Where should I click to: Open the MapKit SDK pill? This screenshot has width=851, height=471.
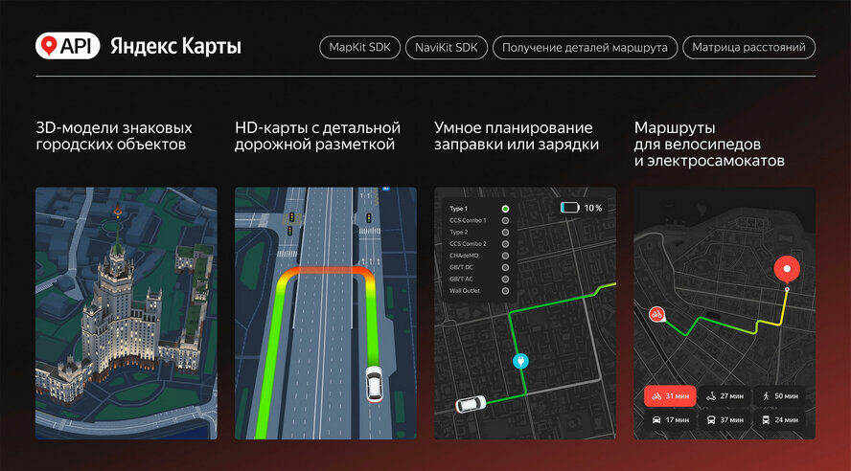tap(359, 47)
